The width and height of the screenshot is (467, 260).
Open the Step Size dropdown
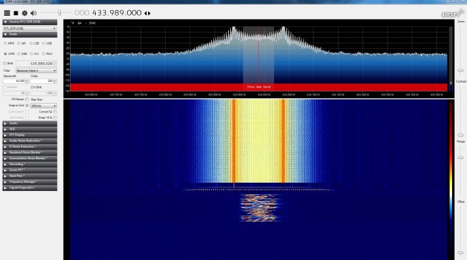click(x=43, y=106)
